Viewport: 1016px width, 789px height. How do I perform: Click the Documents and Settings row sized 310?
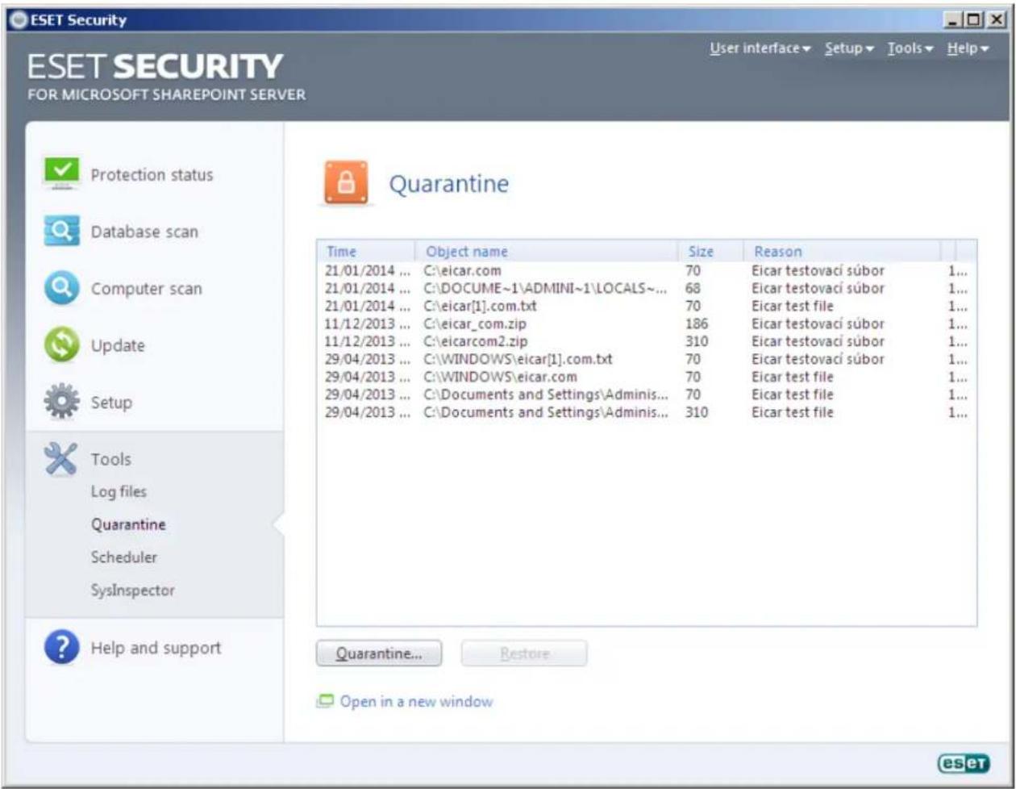[646, 413]
